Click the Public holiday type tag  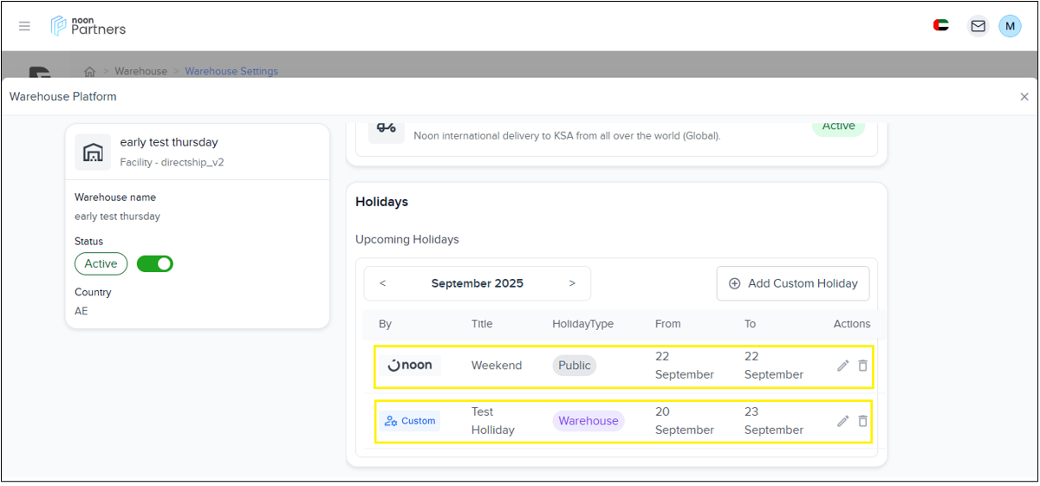[574, 366]
